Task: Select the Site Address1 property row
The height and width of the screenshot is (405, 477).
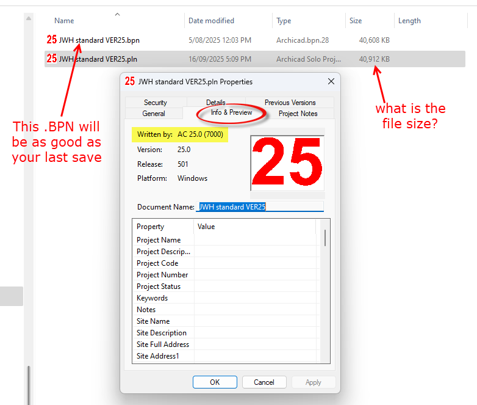Action: (226, 356)
